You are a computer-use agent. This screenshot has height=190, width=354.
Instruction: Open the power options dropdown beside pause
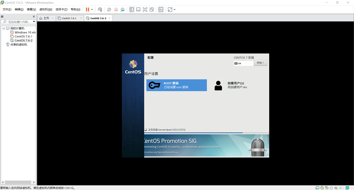[92, 9]
